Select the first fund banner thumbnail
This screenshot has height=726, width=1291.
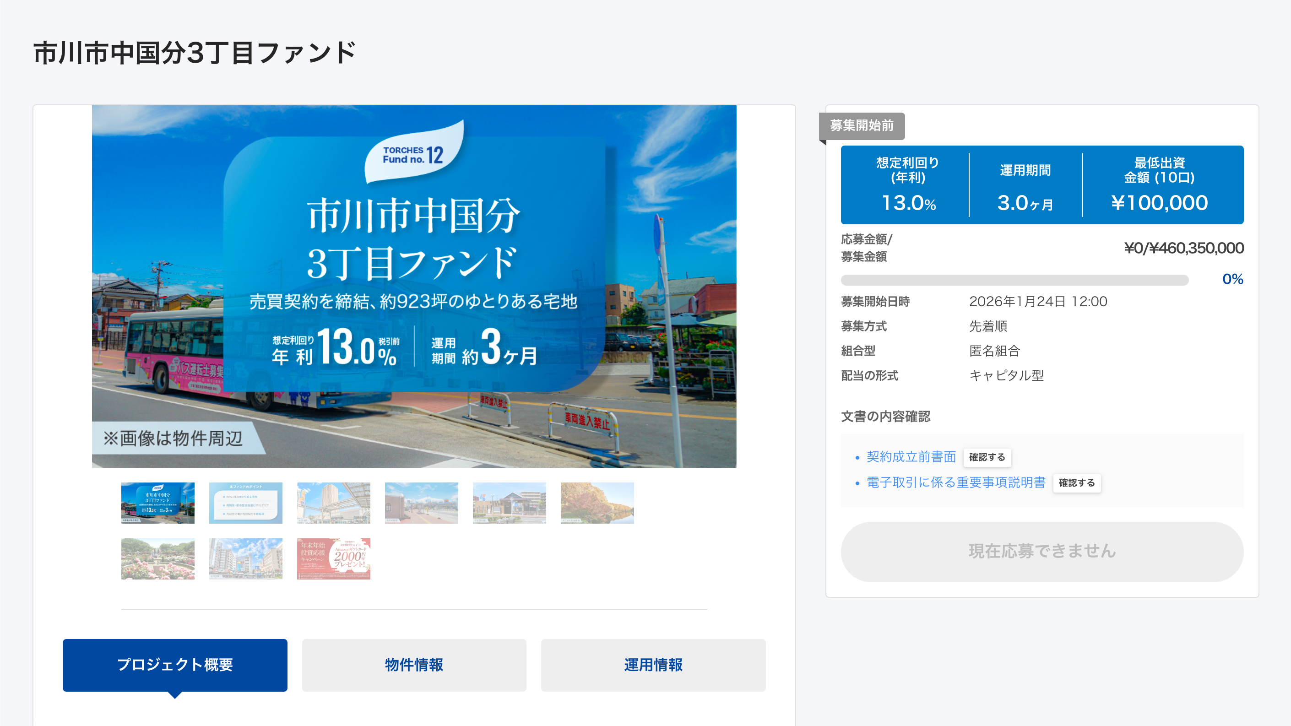click(x=157, y=503)
